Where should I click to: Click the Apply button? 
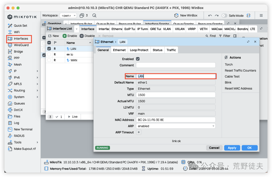(x=232, y=148)
